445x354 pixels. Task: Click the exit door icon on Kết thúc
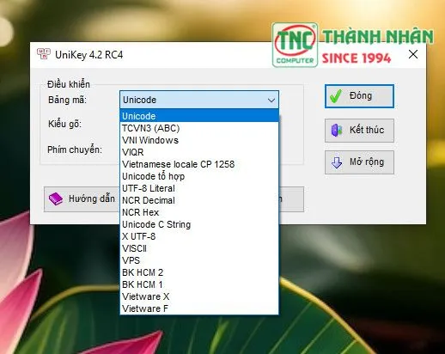(337, 131)
